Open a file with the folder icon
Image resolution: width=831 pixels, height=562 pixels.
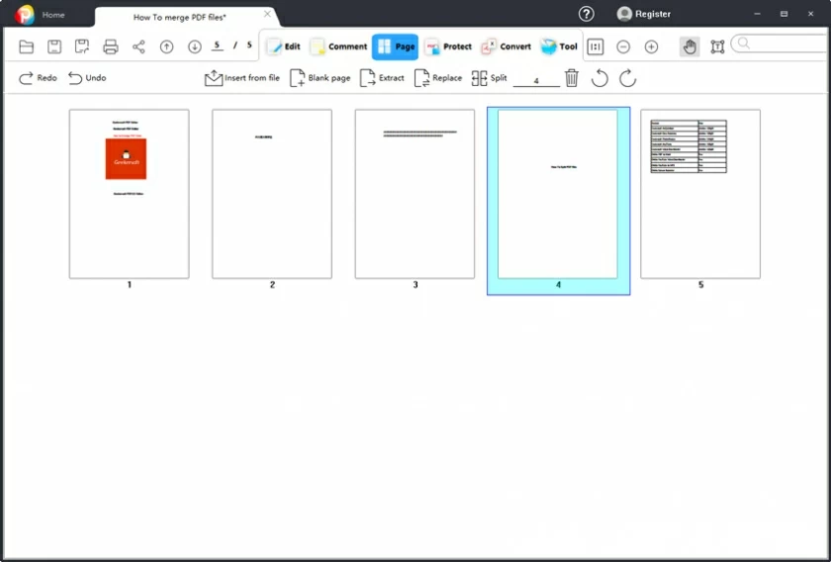26,47
